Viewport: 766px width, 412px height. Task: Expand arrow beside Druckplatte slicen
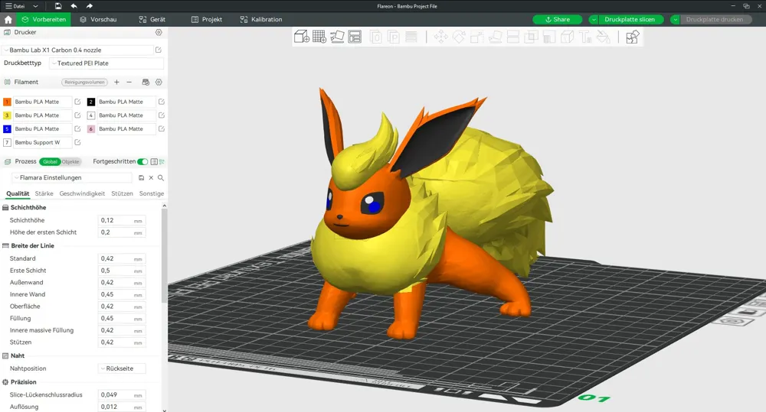coord(594,20)
